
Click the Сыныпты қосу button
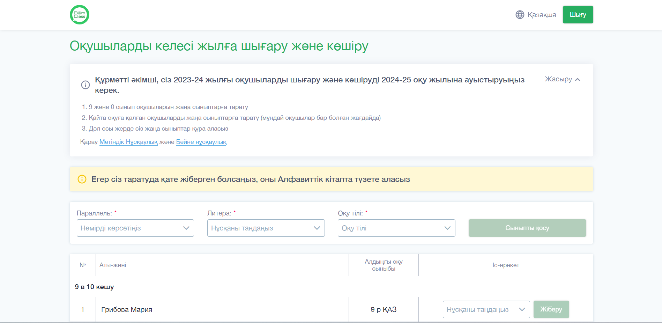coord(527,228)
